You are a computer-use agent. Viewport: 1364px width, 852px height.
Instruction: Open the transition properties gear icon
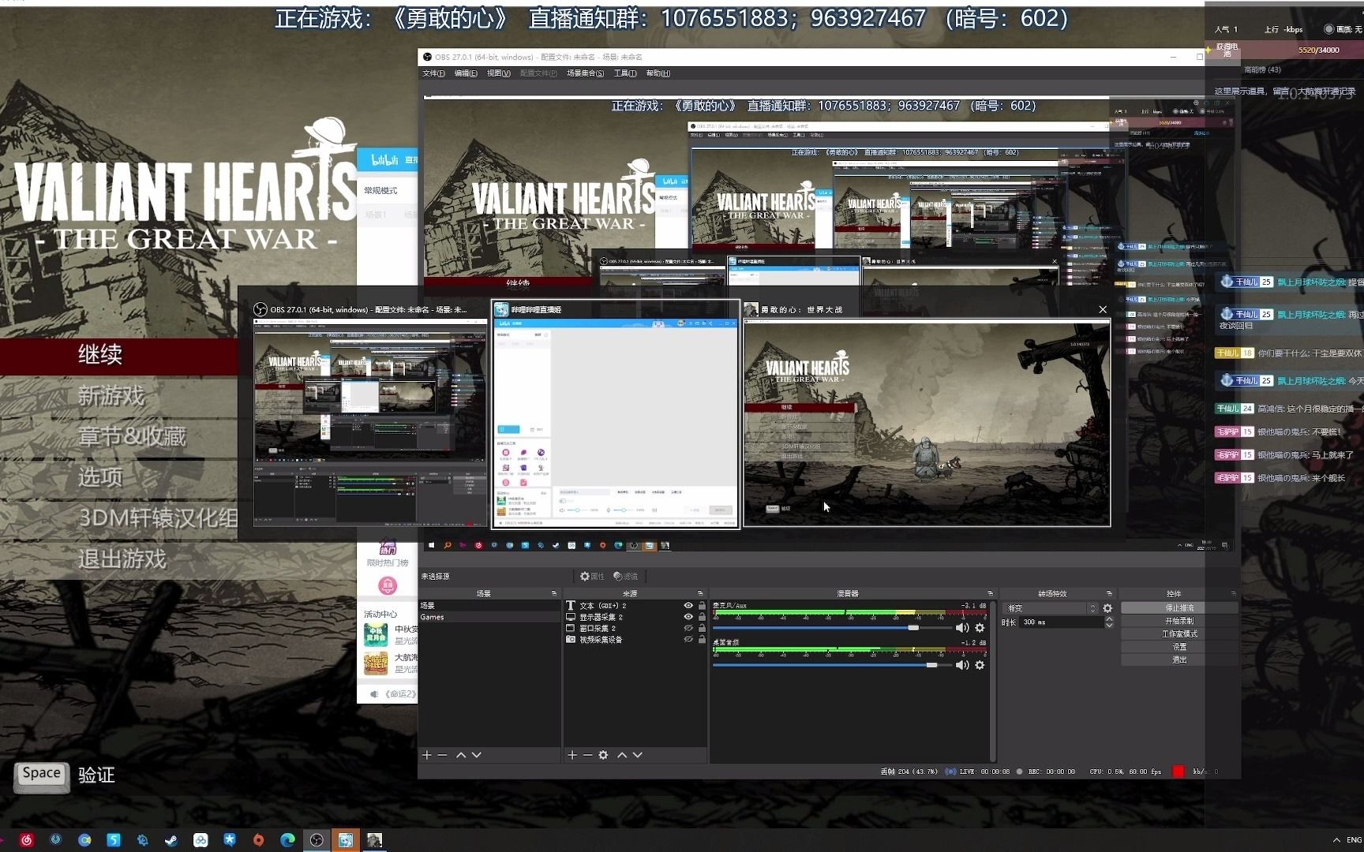[1107, 608]
